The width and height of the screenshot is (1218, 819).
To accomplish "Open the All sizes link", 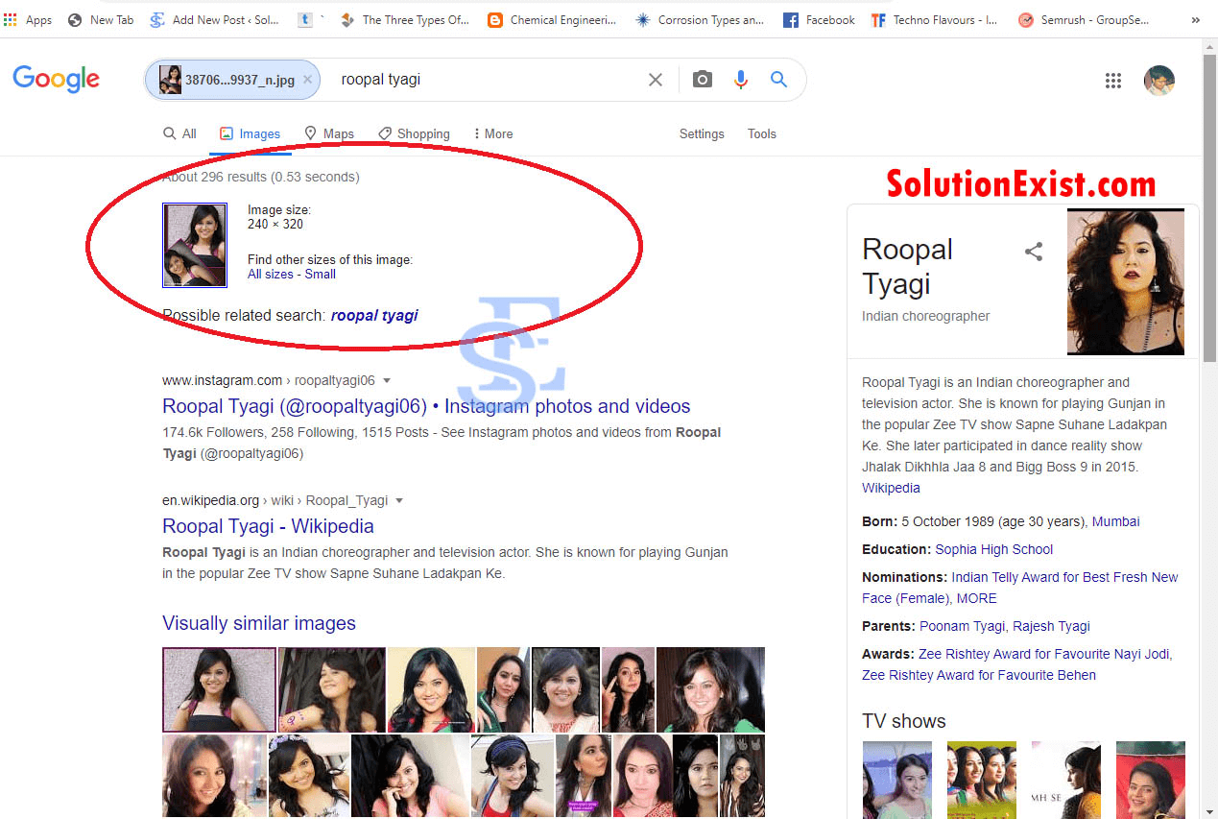I will pos(269,274).
